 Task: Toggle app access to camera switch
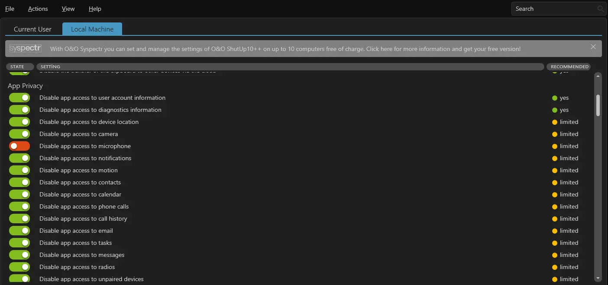(19, 134)
